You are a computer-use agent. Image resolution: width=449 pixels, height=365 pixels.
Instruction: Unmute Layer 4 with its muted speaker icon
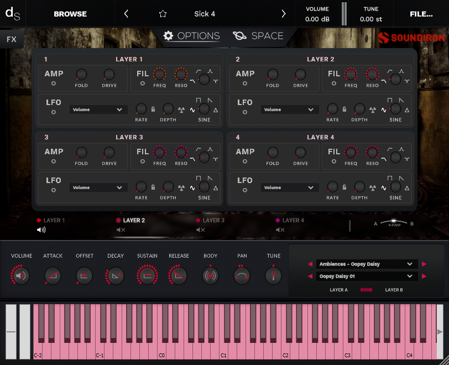(x=280, y=230)
